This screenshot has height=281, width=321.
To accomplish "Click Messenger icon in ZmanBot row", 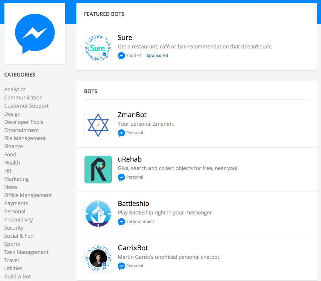I will (121, 133).
